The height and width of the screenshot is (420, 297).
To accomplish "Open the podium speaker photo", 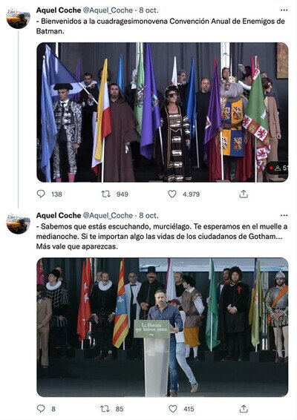I will pos(163,327).
